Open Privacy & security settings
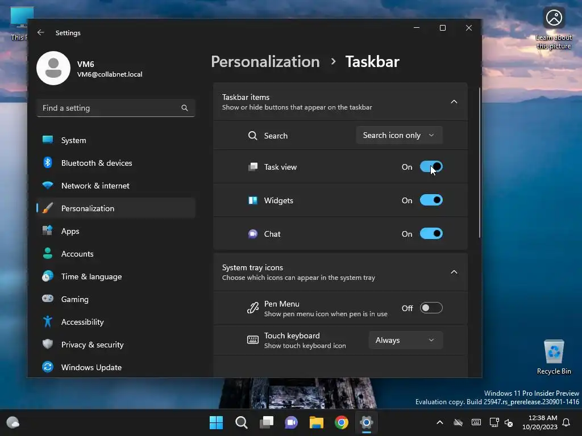 click(x=116, y=345)
